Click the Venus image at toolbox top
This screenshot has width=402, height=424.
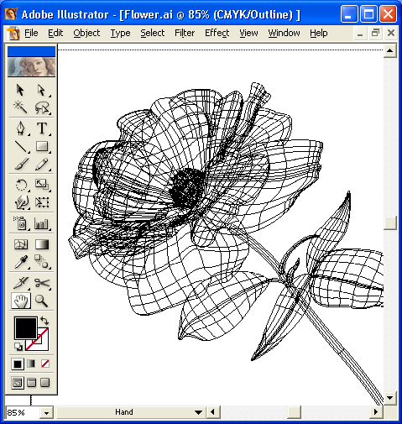pos(31,67)
